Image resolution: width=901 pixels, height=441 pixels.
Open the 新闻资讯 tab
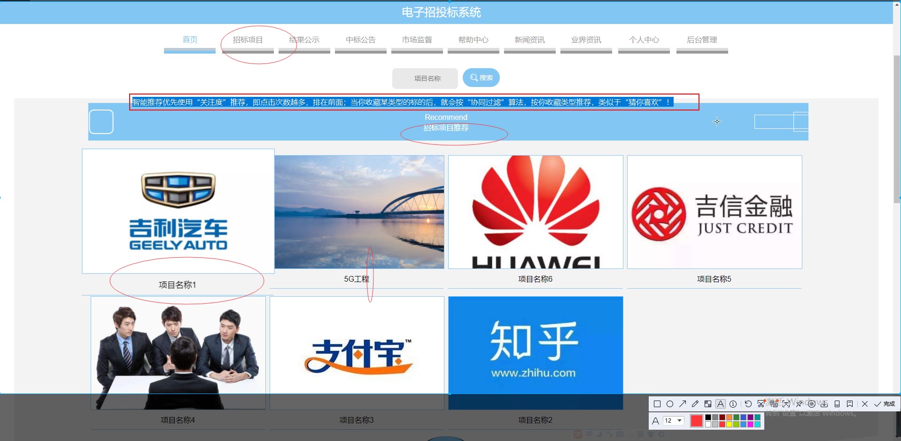(530, 40)
